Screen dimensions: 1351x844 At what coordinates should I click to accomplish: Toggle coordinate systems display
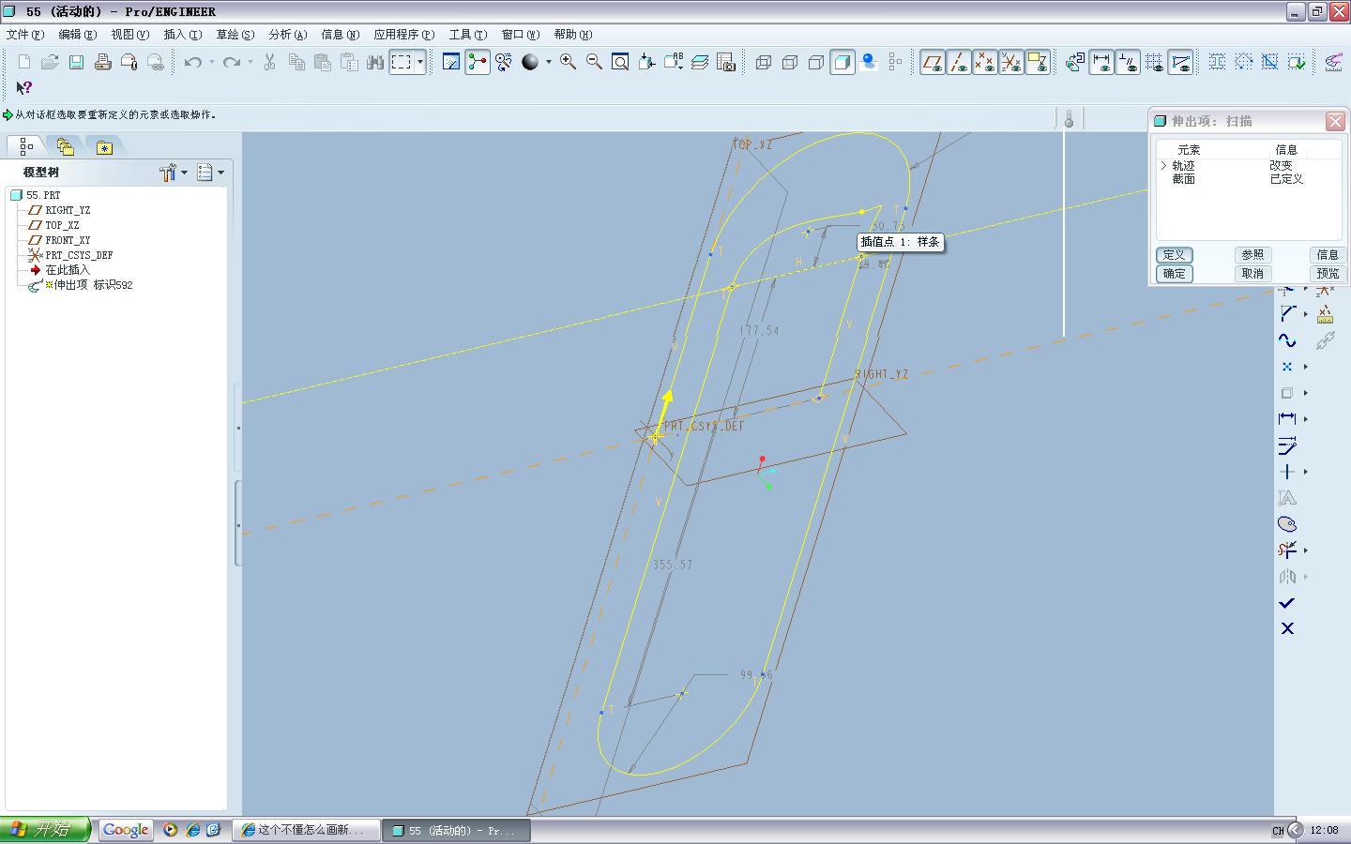tap(1011, 62)
